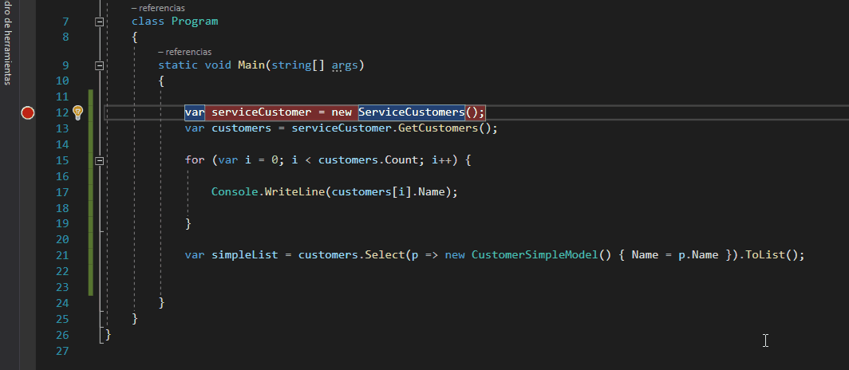Click the GetCustomers method call

[x=439, y=128]
